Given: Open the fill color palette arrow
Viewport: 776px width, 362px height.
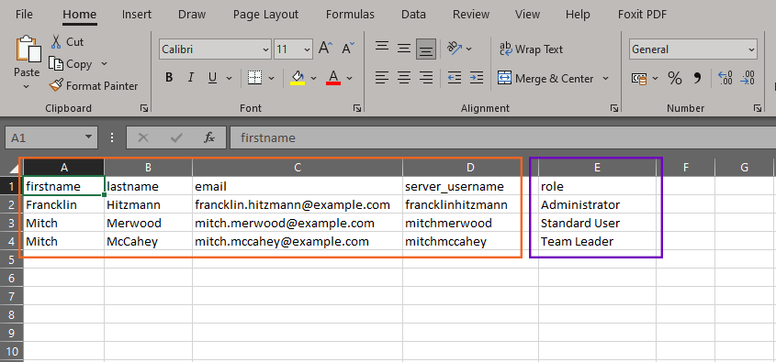Looking at the screenshot, I should pyautogui.click(x=313, y=78).
